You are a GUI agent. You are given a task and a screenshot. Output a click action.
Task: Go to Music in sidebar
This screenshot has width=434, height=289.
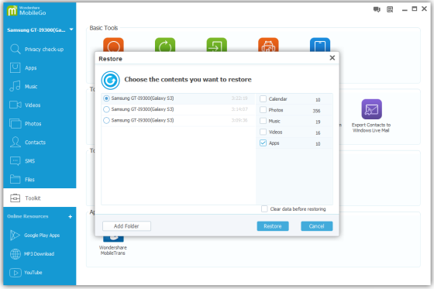point(40,86)
